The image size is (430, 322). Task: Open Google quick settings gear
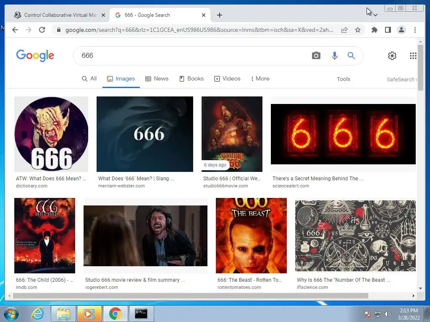392,56
